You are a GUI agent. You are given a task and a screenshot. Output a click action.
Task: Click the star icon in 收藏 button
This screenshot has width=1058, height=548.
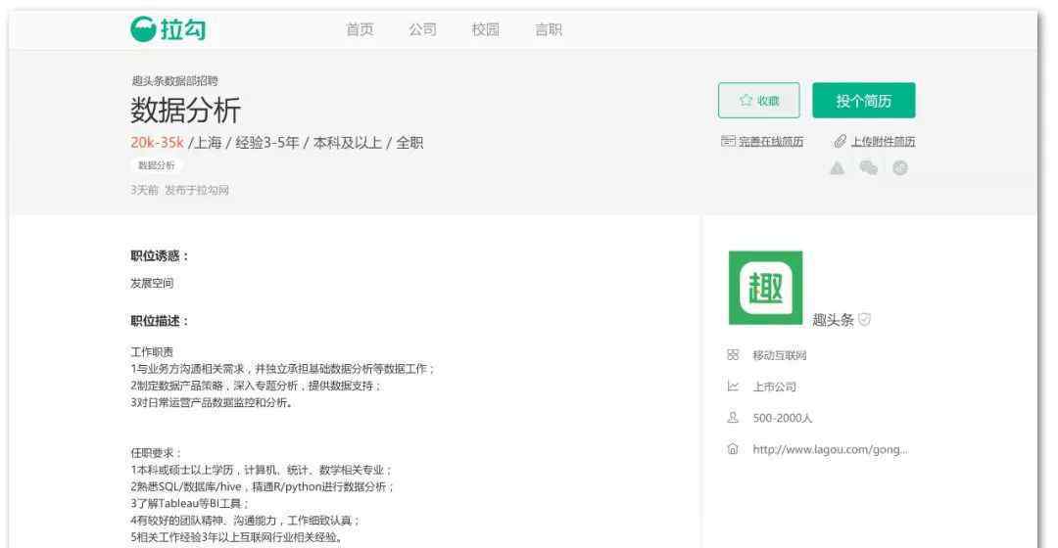coord(745,100)
